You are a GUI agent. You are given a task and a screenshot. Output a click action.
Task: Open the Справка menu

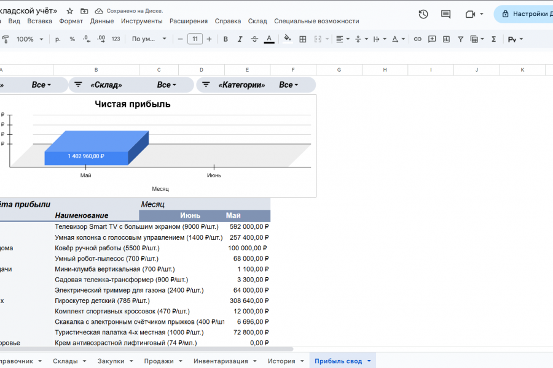click(228, 21)
